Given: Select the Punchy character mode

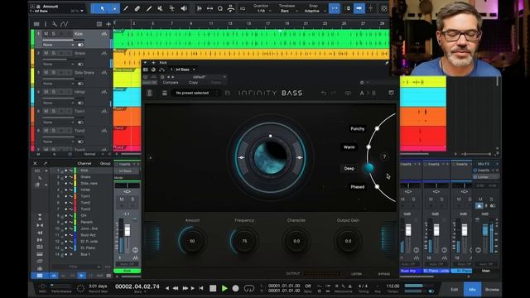Looking at the screenshot, I should 357,129.
